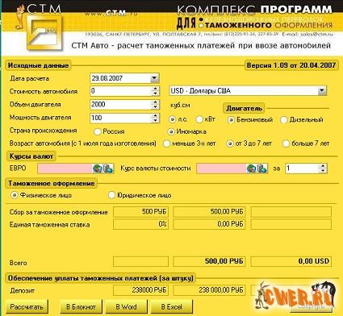Click globe icon in Курс валюты стоимости field
Image resolution: width=343 pixels, height=316 pixels.
pos(251,168)
